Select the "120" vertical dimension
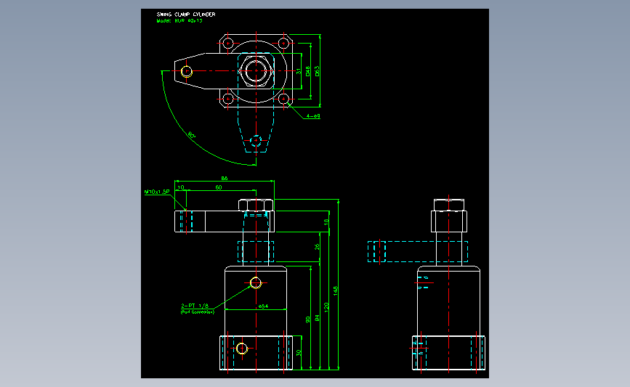Screen dimensions: 630x387 [326, 308]
